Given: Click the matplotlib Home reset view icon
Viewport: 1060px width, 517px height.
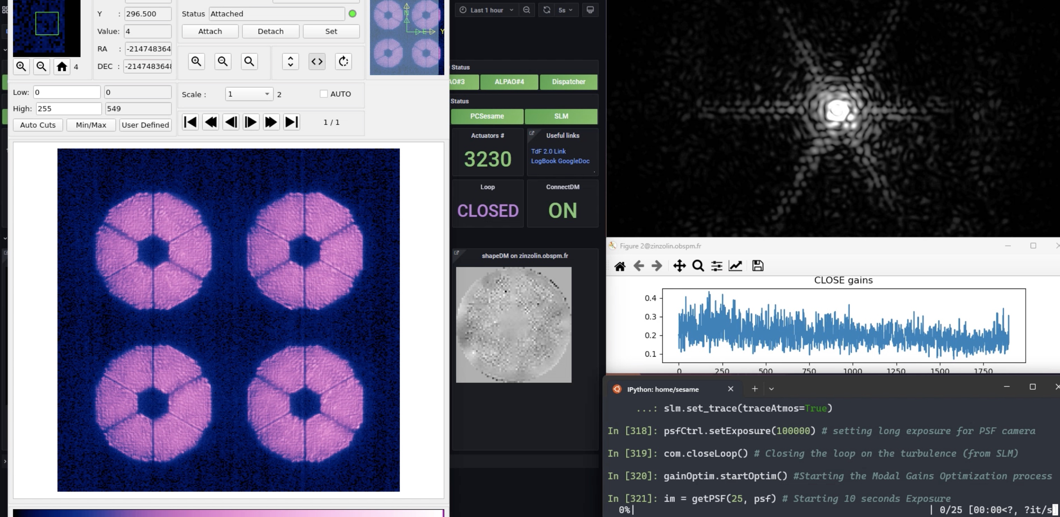Looking at the screenshot, I should point(620,266).
